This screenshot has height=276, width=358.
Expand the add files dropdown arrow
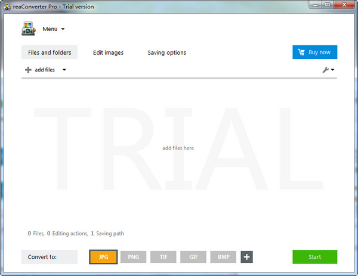pyautogui.click(x=64, y=70)
